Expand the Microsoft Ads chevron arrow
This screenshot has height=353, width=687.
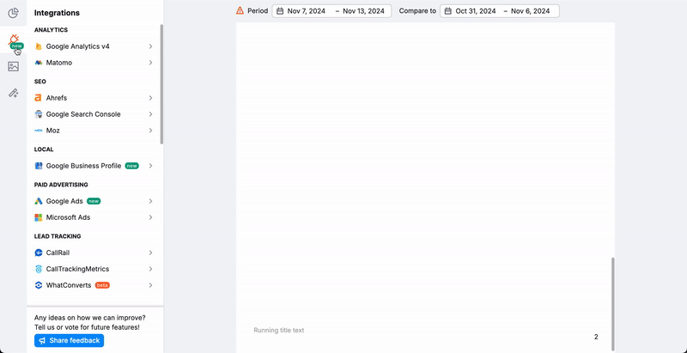point(150,217)
